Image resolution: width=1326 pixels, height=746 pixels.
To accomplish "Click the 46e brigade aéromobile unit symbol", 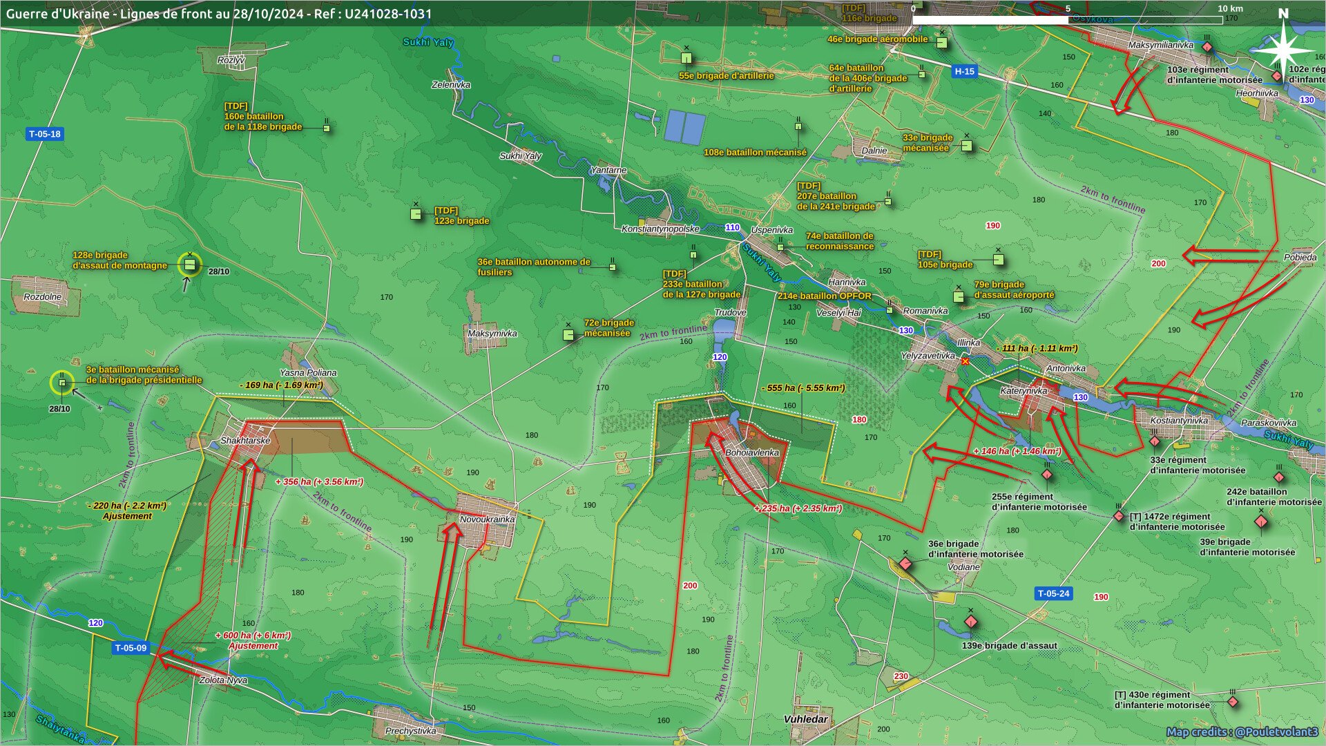I will (941, 42).
